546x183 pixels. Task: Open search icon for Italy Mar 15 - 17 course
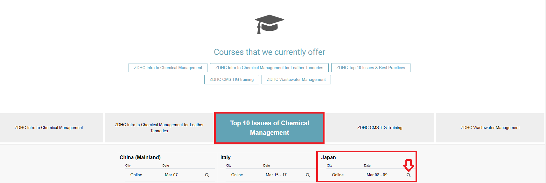point(308,175)
